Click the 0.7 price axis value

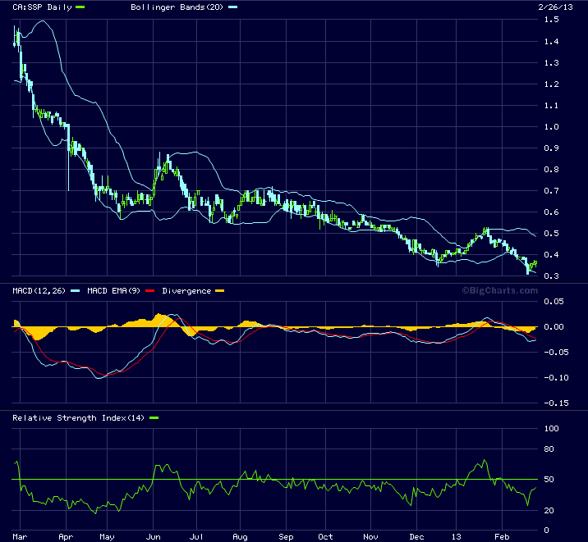coord(551,190)
